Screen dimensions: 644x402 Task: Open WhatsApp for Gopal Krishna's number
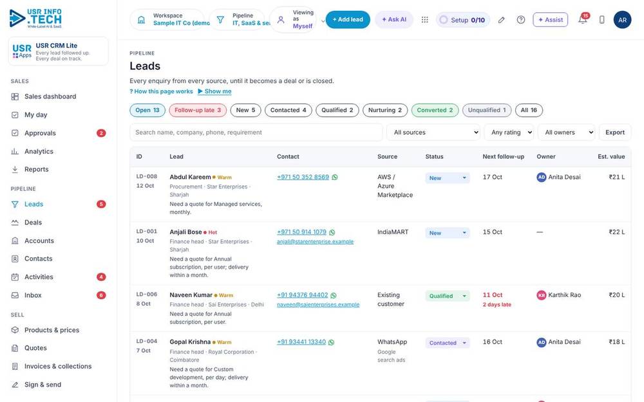click(332, 342)
